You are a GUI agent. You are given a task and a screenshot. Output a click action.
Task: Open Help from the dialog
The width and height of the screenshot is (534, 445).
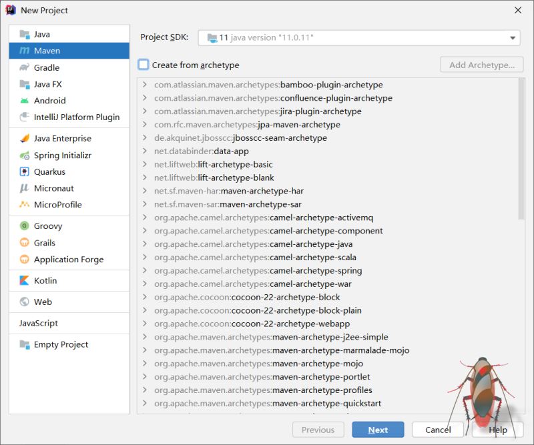[x=498, y=430]
